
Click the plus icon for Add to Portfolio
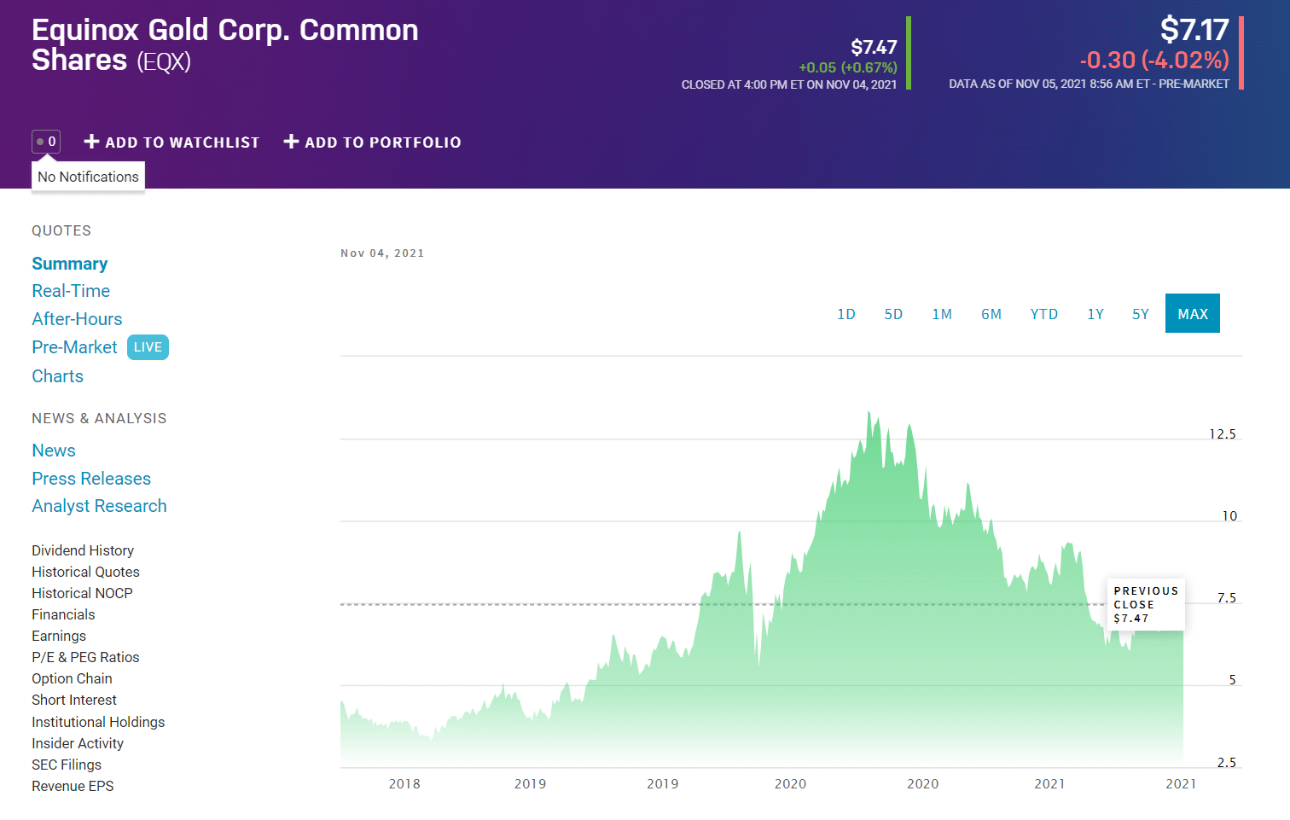tap(291, 142)
